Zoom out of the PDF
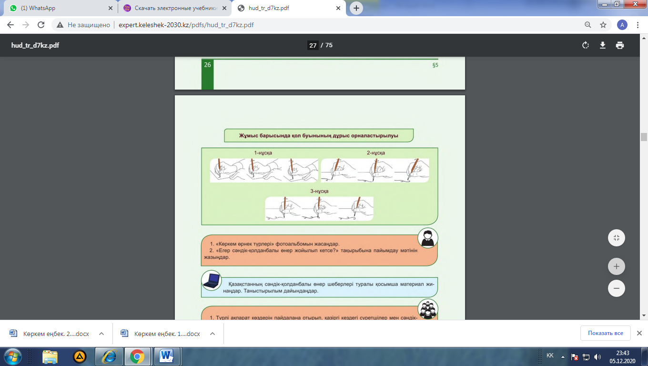The width and height of the screenshot is (648, 366). pyautogui.click(x=616, y=288)
